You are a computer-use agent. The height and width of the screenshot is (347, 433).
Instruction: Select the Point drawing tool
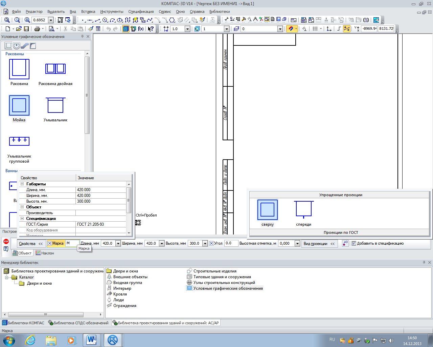coord(83,20)
